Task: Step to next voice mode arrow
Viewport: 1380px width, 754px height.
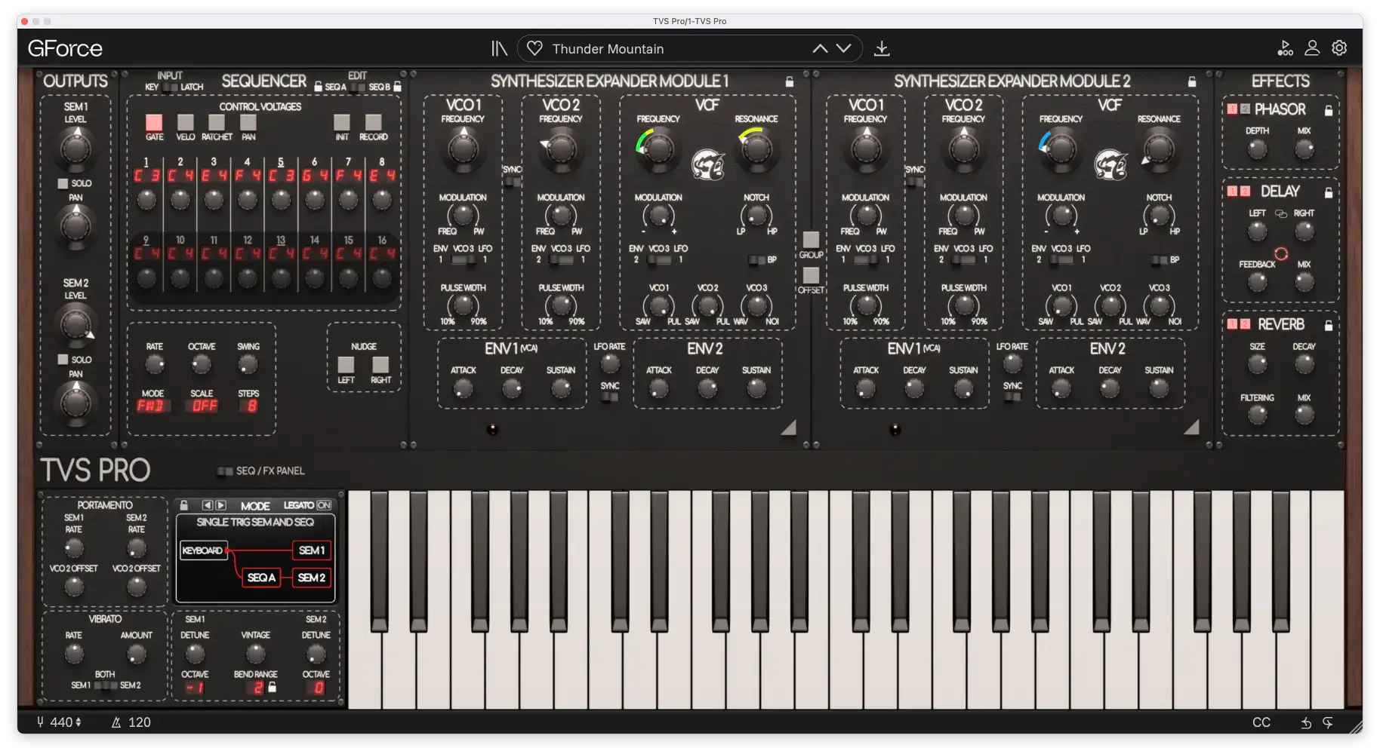Action: tap(221, 505)
